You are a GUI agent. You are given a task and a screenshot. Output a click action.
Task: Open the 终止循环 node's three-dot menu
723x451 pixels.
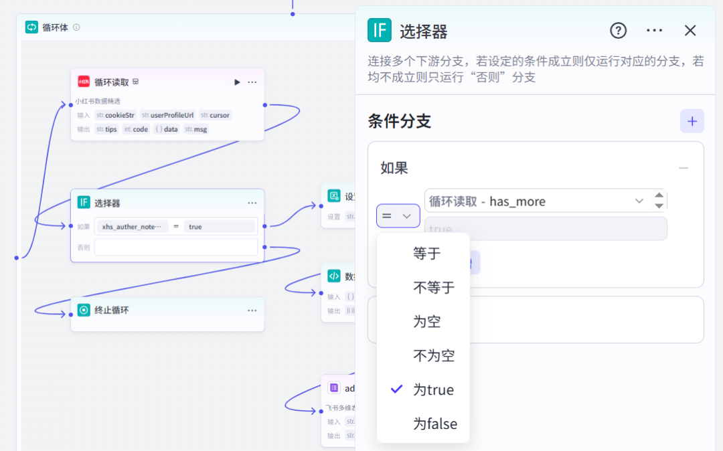tap(252, 310)
